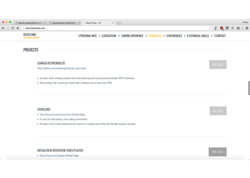Screen dimensions: 250x178
Task: Jump to 2.Education section
Action: click(x=109, y=36)
